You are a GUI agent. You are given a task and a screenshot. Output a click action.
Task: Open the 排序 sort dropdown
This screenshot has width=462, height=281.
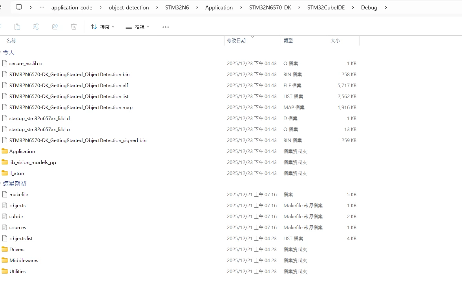(x=102, y=27)
